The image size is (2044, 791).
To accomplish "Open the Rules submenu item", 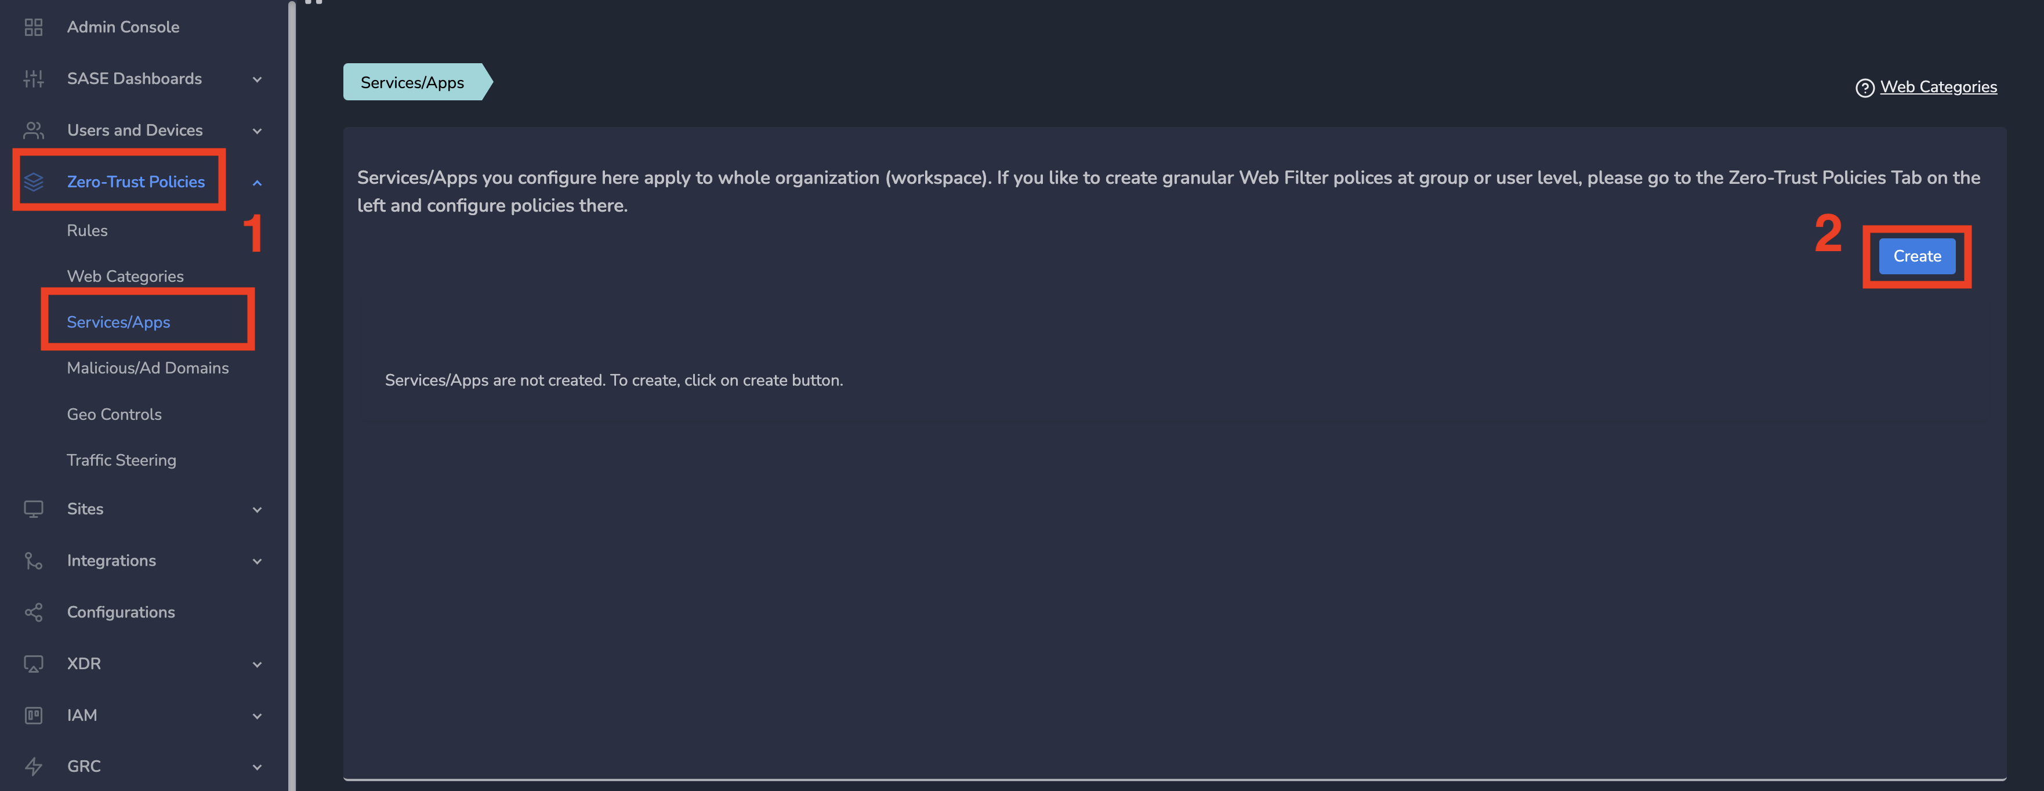I will click(x=87, y=231).
